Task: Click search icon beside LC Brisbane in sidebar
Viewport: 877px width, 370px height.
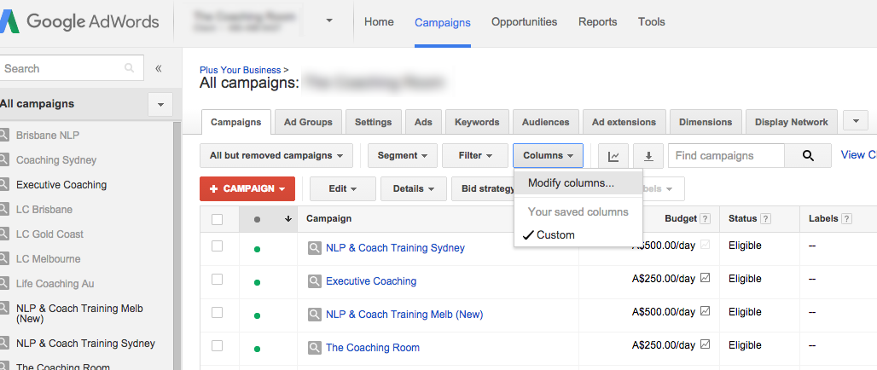Action: tap(4, 209)
